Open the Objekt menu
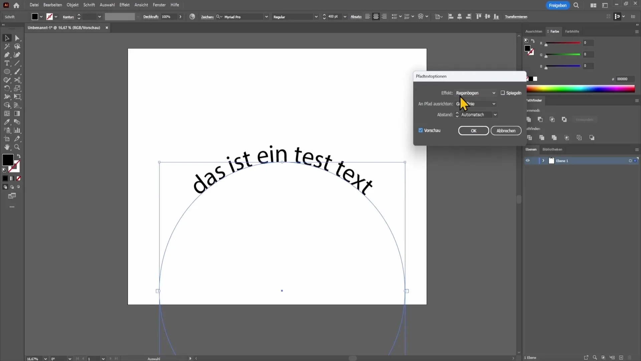Screen dimensions: 641x361 [72, 5]
